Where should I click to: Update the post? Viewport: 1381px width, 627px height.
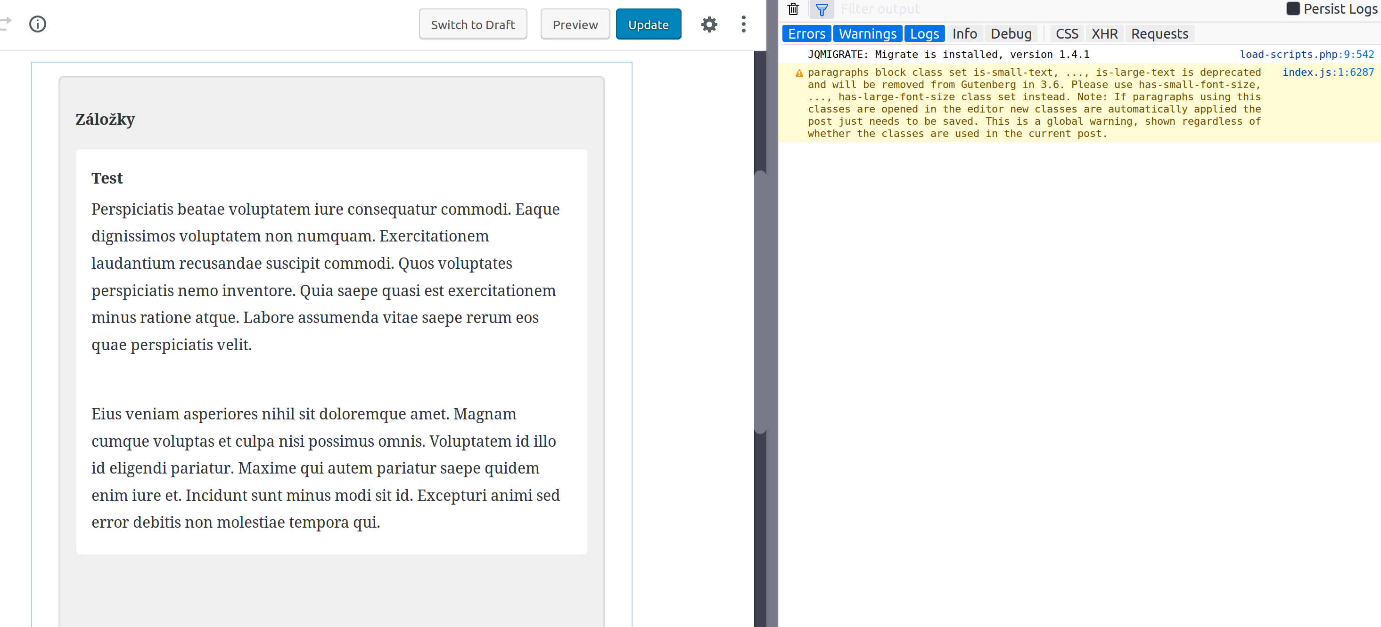pos(648,24)
